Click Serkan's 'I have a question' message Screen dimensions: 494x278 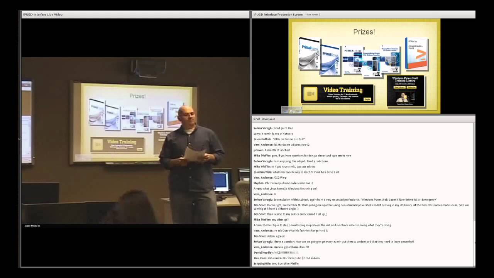334,242
